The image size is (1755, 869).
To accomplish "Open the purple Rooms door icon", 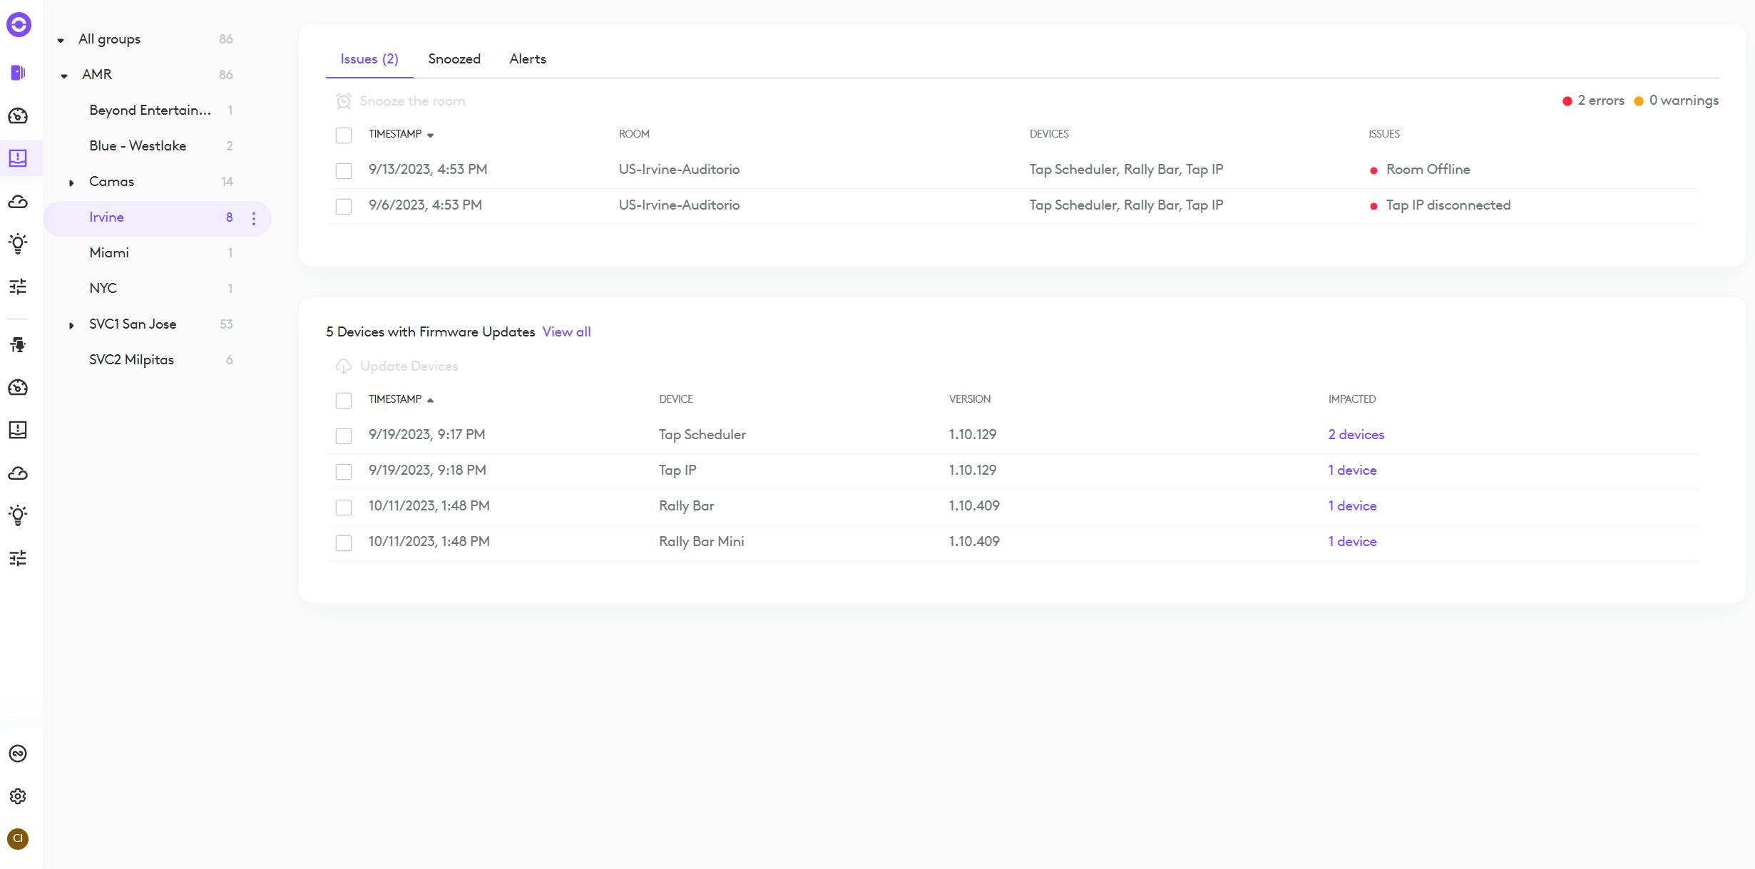I will [x=19, y=73].
